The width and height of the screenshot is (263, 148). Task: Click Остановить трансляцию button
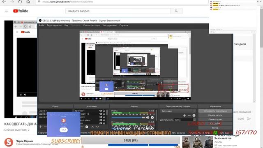(x=215, y=111)
